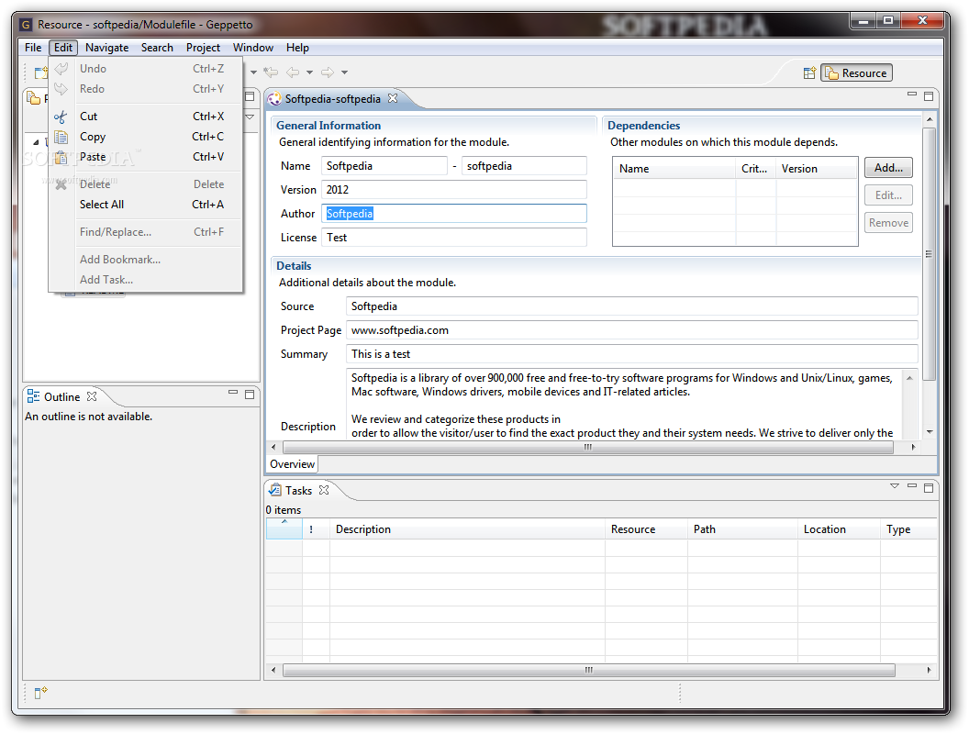The height and width of the screenshot is (734, 969).
Task: Click the toolbar dropdown arrow beside Edit menu
Action: click(253, 72)
